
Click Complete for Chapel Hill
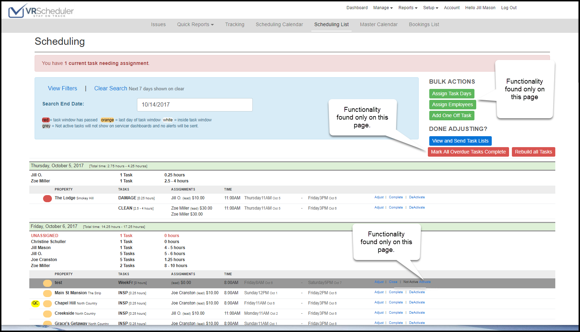click(x=396, y=302)
